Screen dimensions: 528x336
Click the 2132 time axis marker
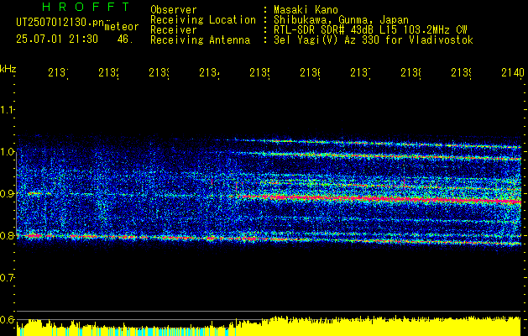(108, 73)
